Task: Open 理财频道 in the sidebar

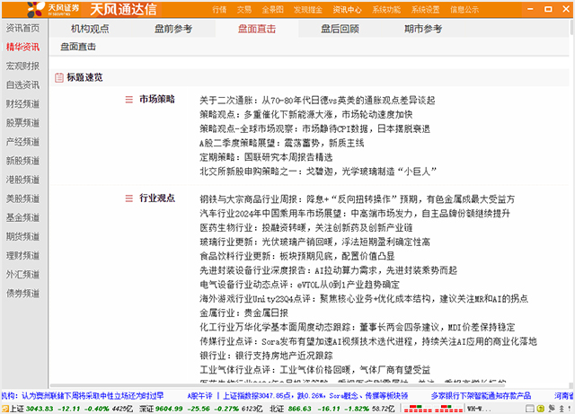Action: tap(22, 256)
